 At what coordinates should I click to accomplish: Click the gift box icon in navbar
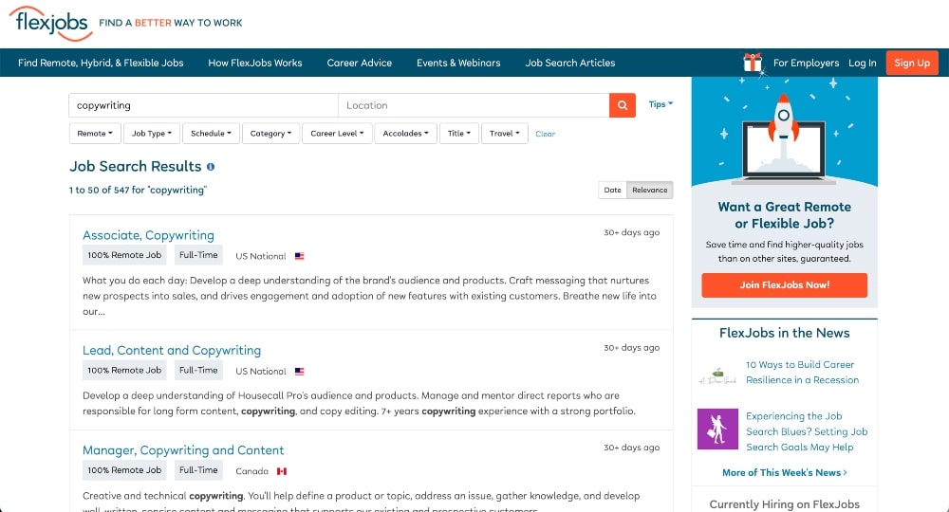pos(753,63)
